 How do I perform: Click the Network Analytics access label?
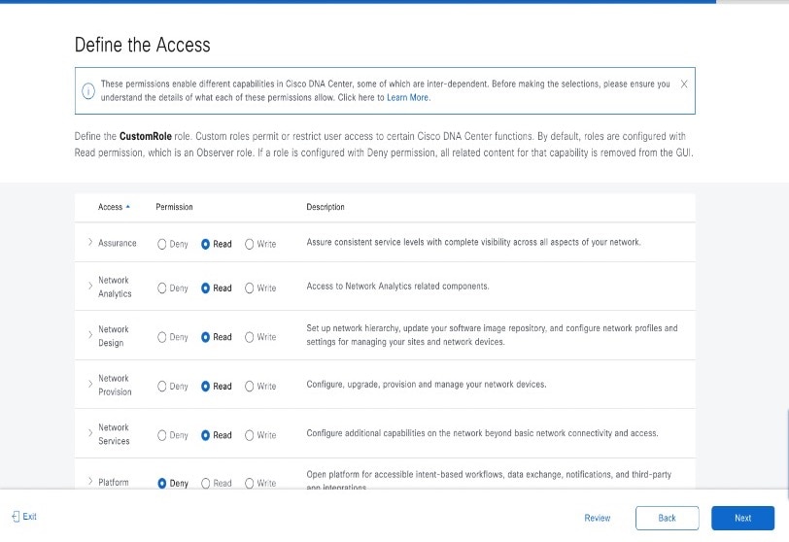pos(115,287)
